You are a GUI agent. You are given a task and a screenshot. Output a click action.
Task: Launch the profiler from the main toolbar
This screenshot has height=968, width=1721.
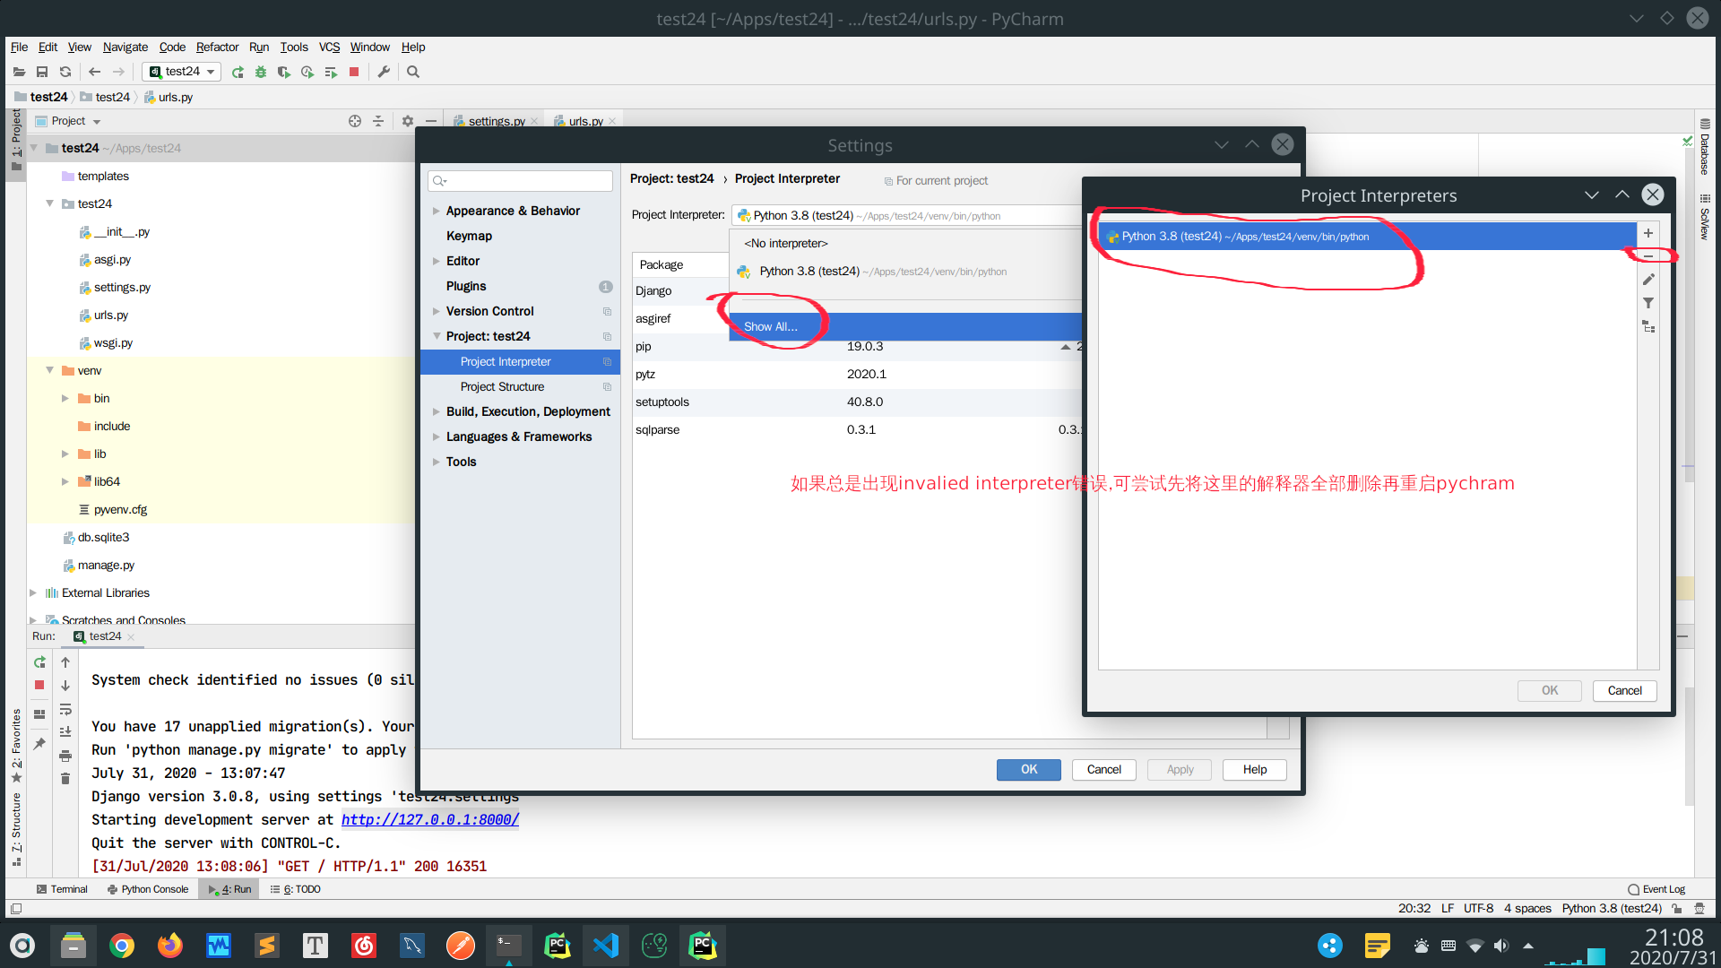(x=307, y=72)
